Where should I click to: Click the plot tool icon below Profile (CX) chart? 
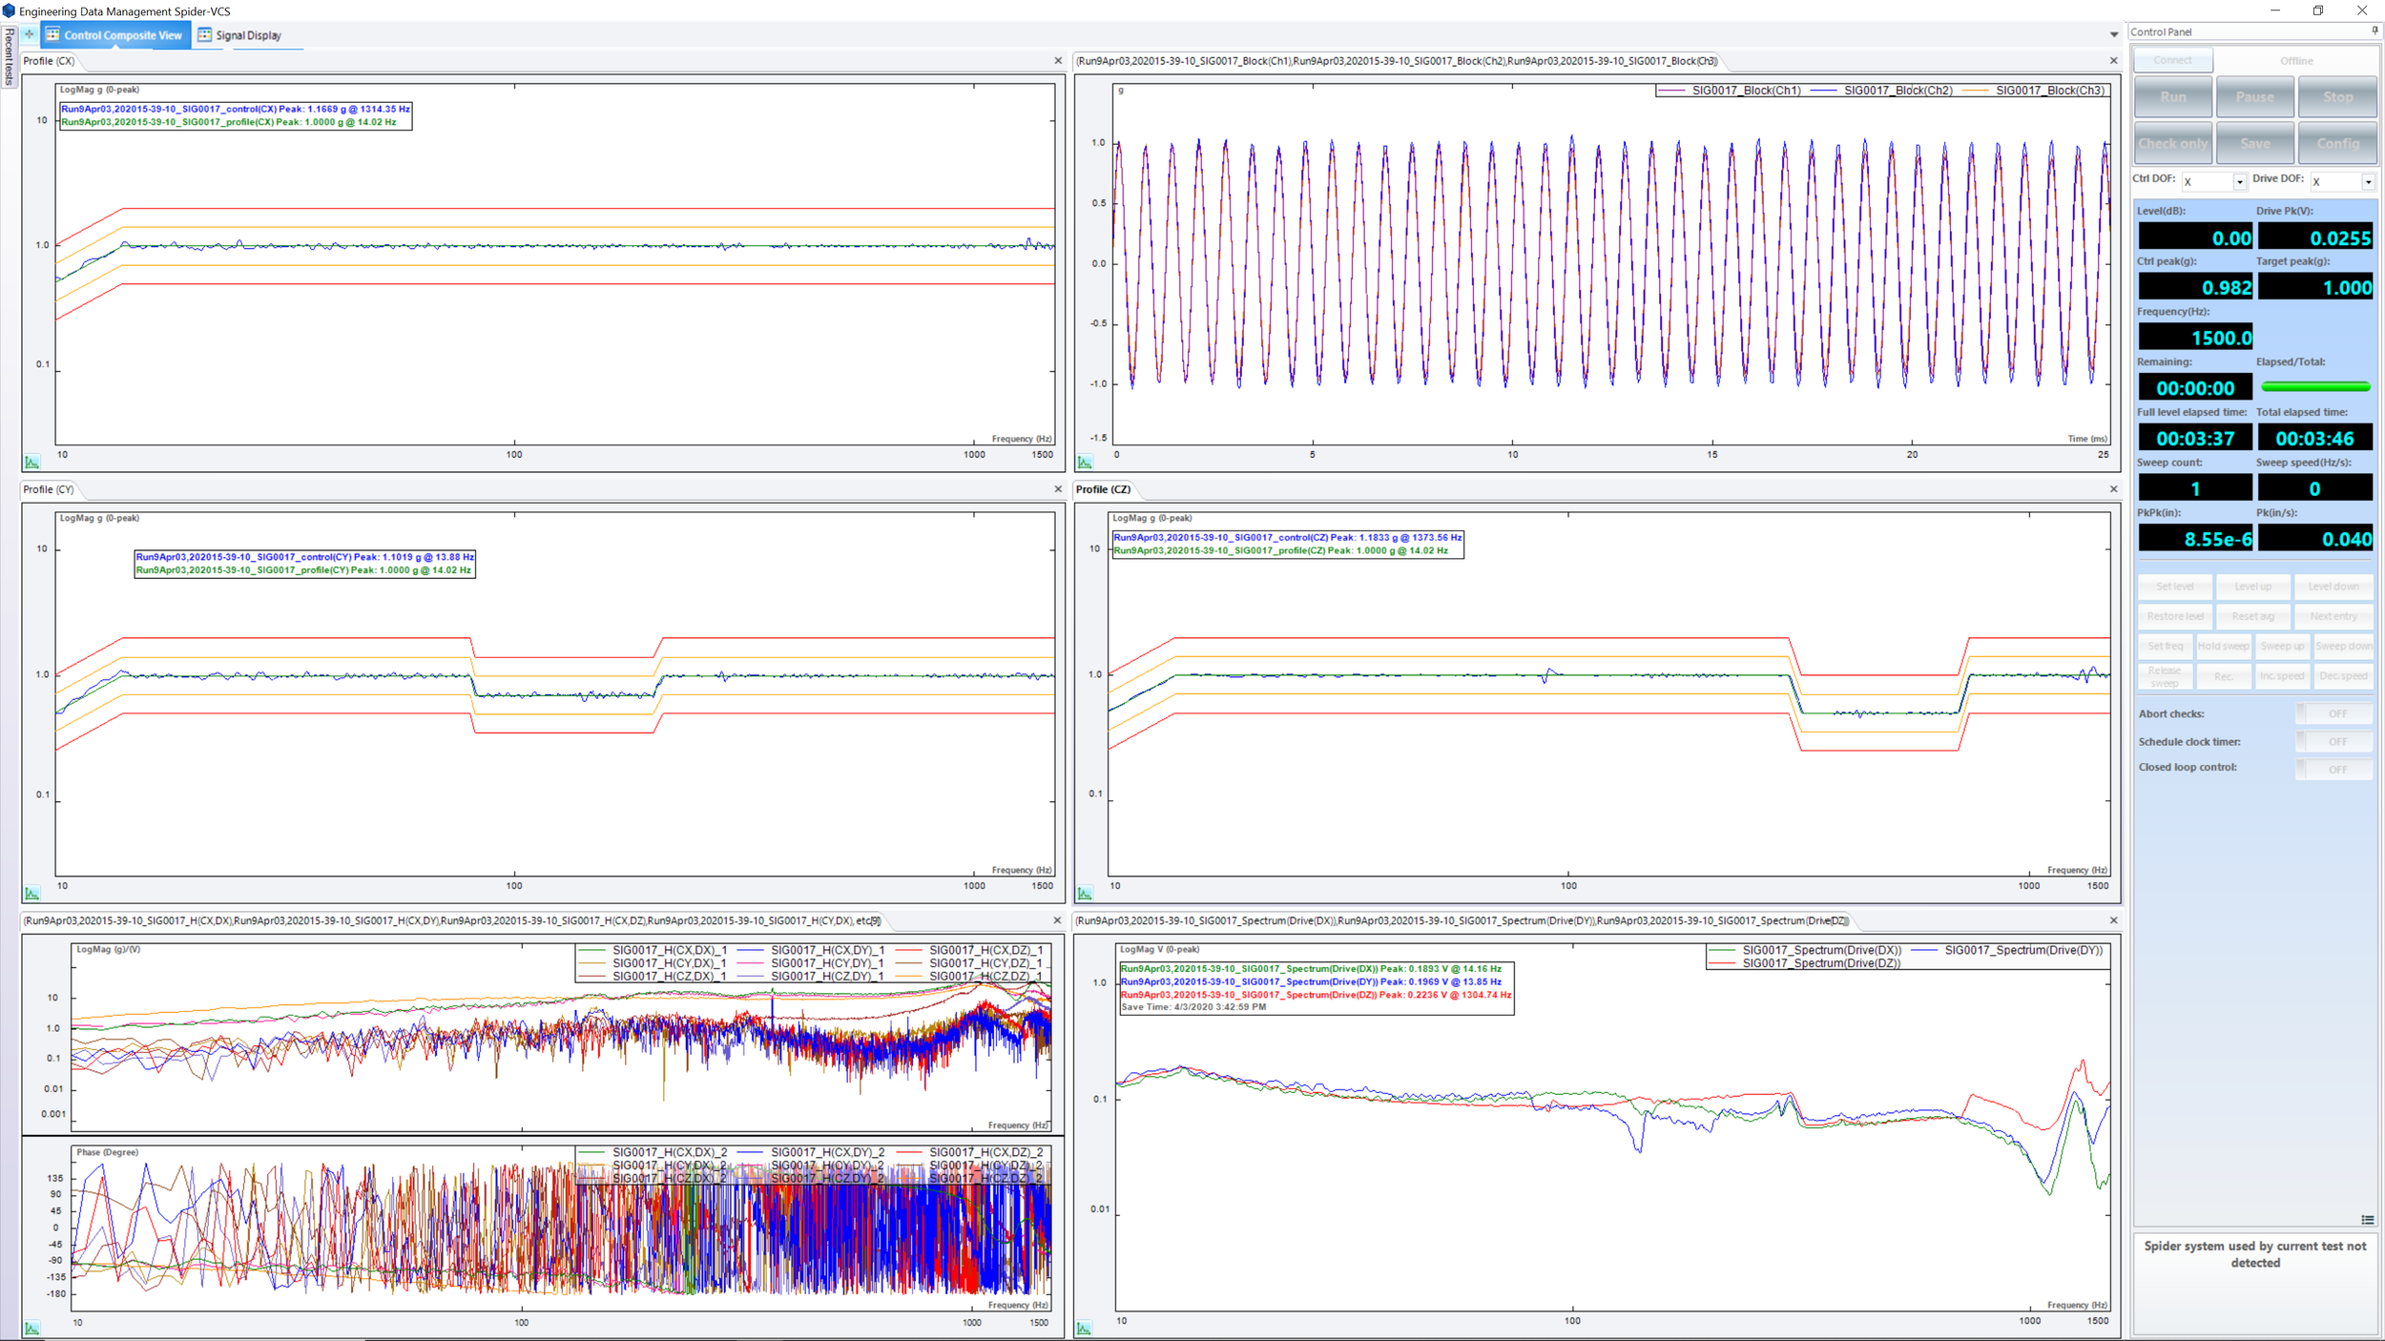pyautogui.click(x=33, y=461)
